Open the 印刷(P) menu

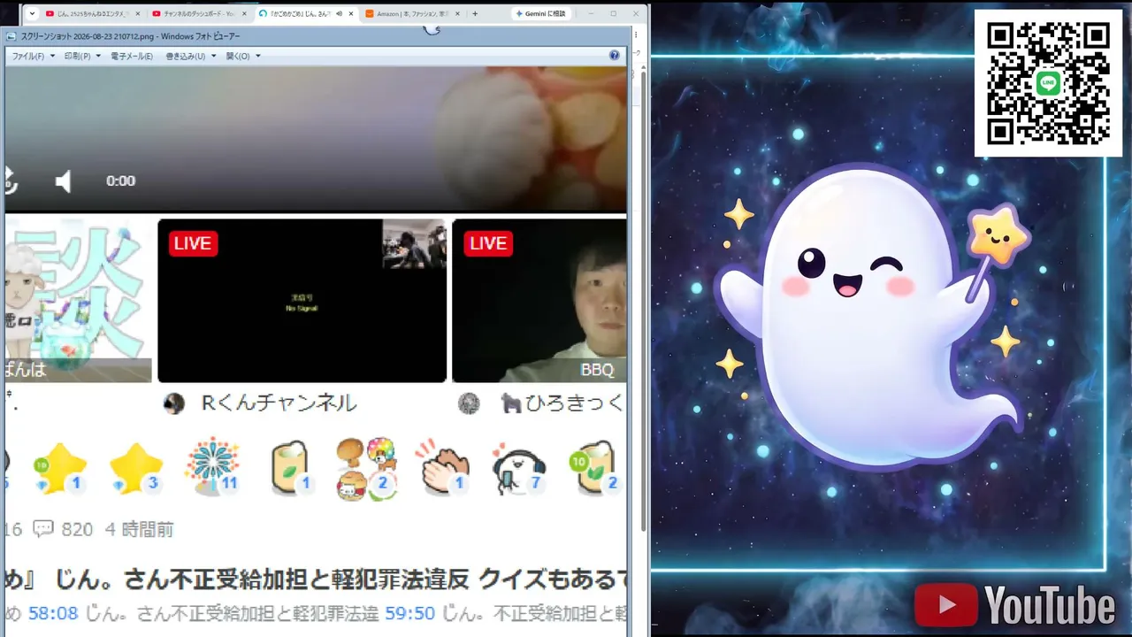click(82, 56)
